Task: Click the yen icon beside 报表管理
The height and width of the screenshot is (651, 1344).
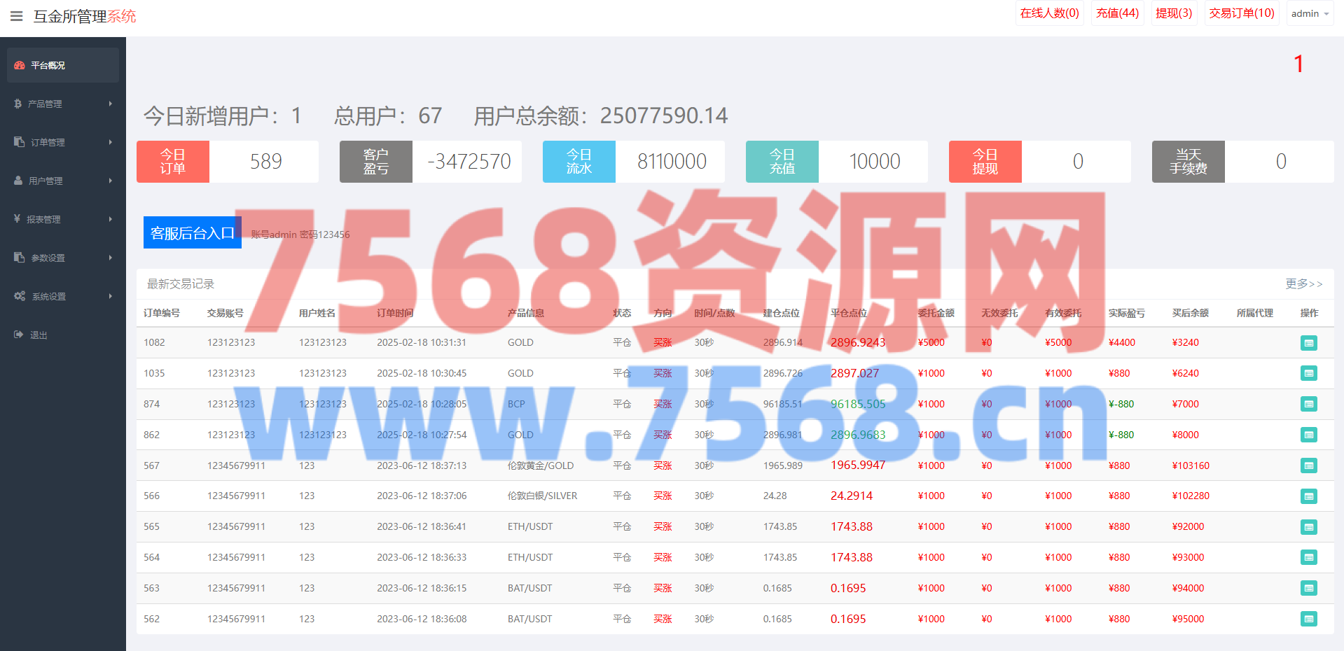Action: point(18,219)
